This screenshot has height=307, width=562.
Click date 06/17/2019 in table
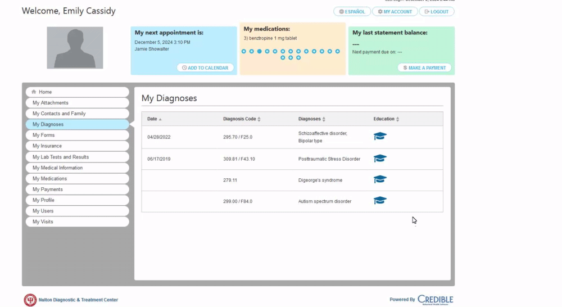click(159, 159)
